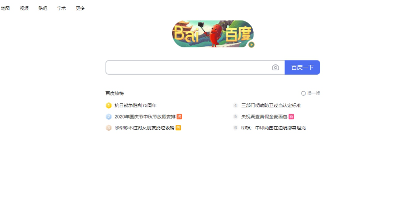Open 贴吧 from the top bar
The height and width of the screenshot is (221, 411).
pyautogui.click(x=43, y=8)
